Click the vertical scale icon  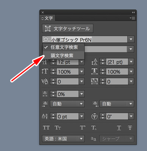pyautogui.click(x=45, y=71)
